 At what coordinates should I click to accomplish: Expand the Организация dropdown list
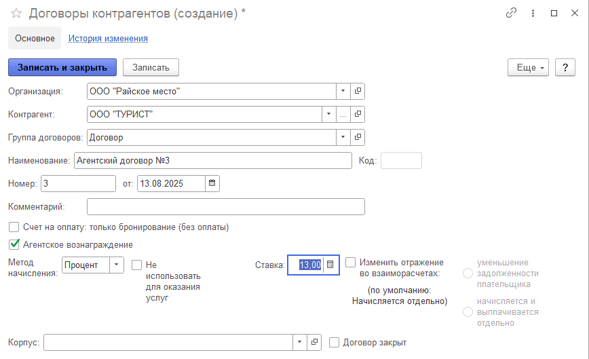[343, 91]
